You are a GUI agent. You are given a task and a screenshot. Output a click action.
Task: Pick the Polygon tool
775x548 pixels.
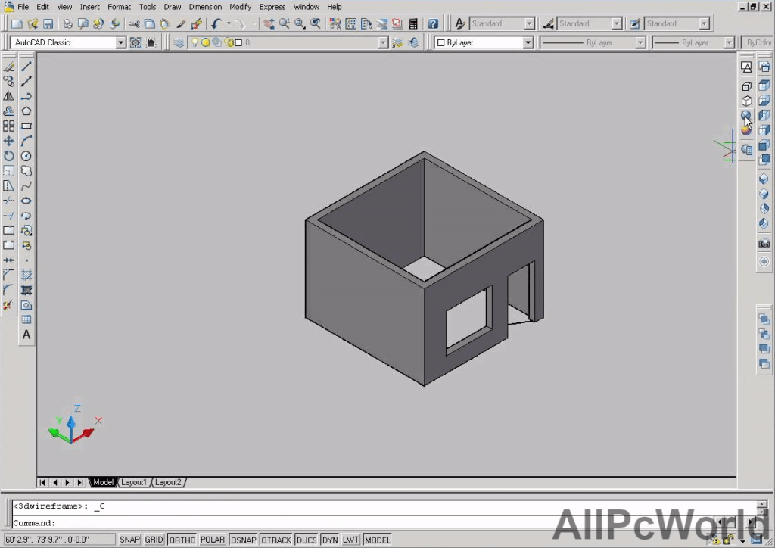(26, 111)
